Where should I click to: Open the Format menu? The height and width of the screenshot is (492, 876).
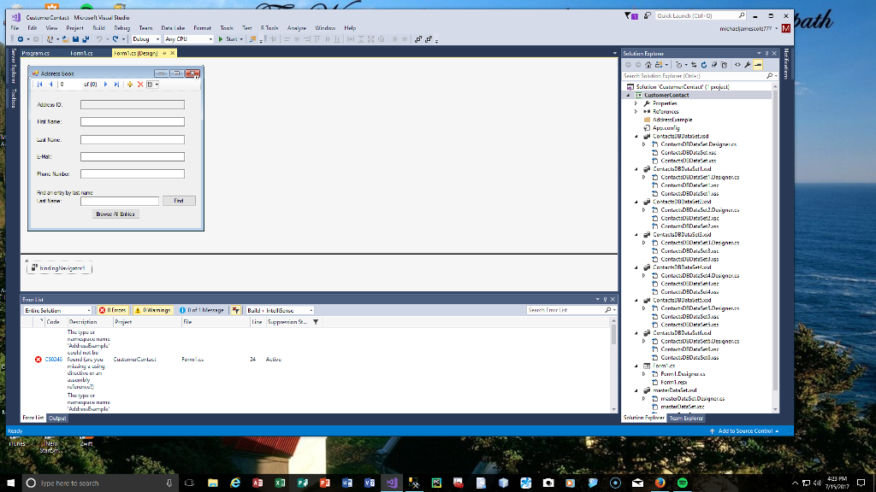202,28
